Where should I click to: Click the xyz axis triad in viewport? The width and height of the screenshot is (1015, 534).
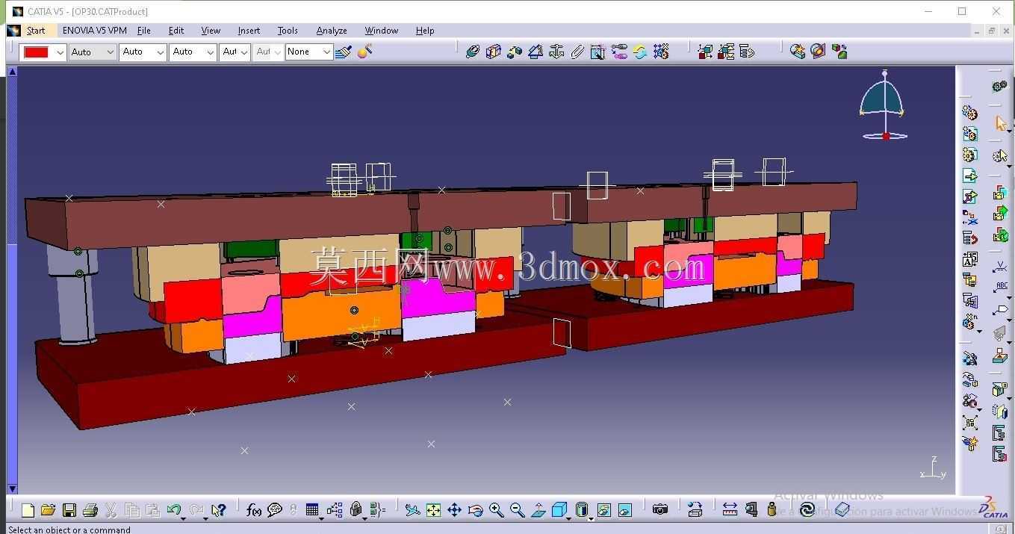[x=934, y=468]
